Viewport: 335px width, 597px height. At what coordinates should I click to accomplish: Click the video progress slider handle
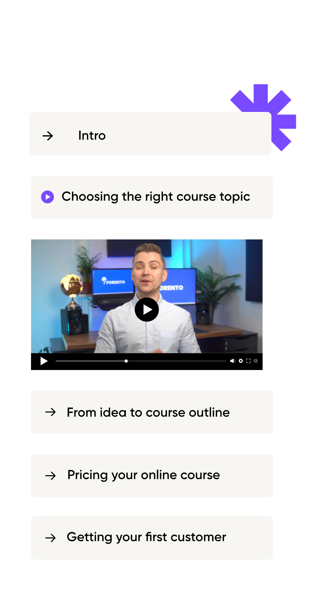pyautogui.click(x=126, y=361)
